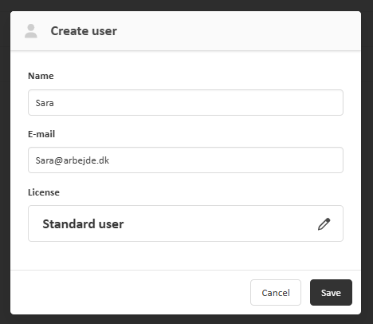Image resolution: width=373 pixels, height=324 pixels.
Task: Cancel user creation
Action: [276, 293]
